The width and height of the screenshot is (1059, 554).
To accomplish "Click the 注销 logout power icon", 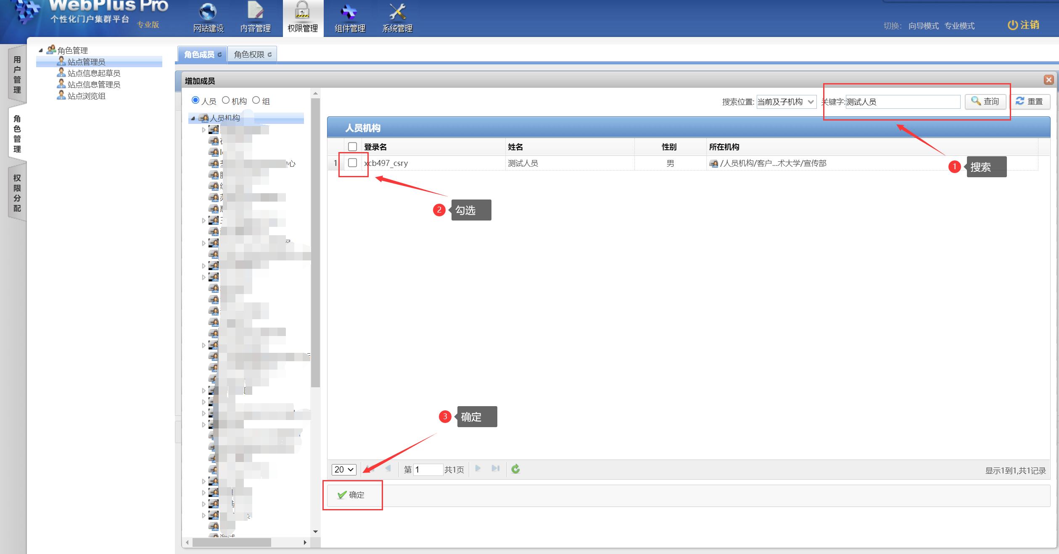I will point(1012,25).
